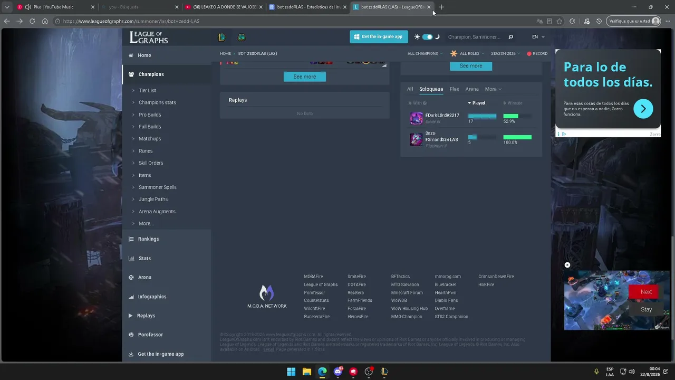Click the search magnifier icon
Viewport: 675px width, 380px height.
point(510,37)
